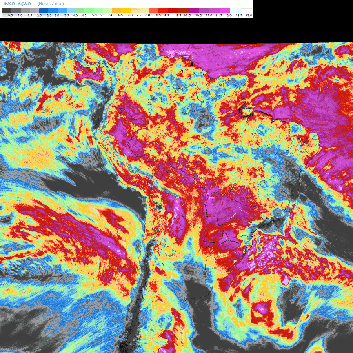The height and width of the screenshot is (353, 353).
Task: Select the legend value 3.0
Action: [x=57, y=16]
